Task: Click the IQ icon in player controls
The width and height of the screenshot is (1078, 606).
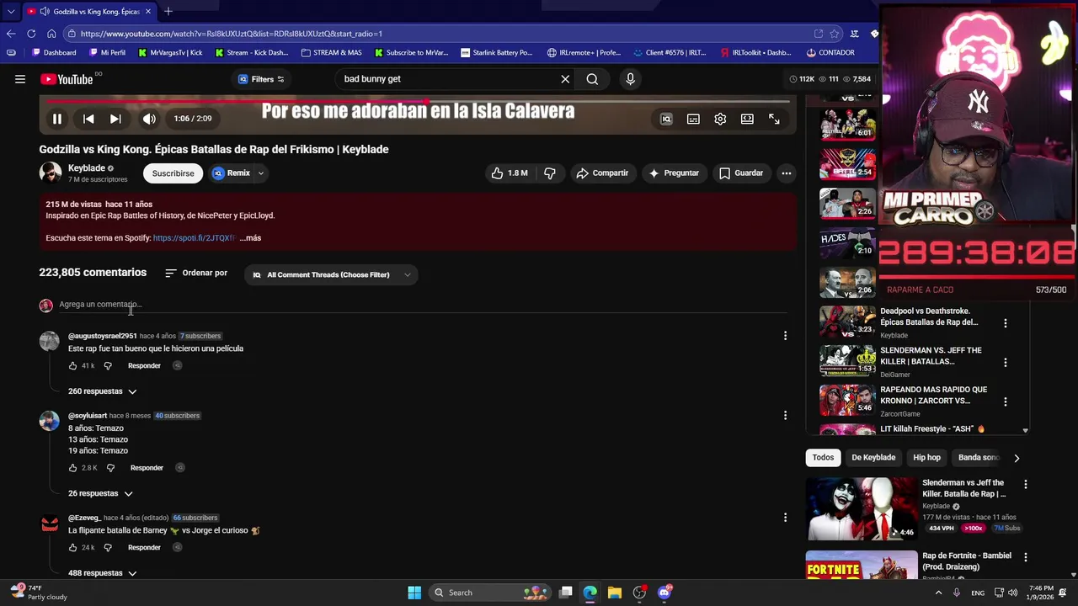Action: pyautogui.click(x=666, y=119)
